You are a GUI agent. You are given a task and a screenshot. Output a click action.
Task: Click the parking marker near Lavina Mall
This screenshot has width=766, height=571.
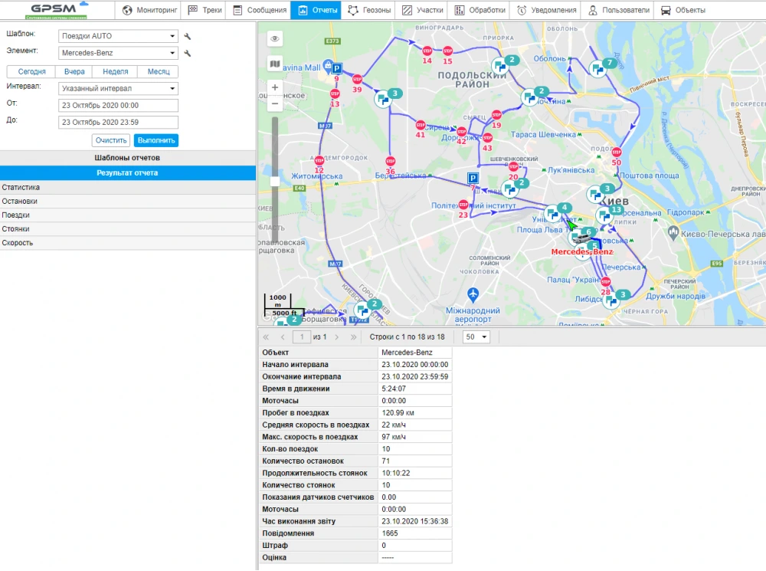(x=336, y=68)
